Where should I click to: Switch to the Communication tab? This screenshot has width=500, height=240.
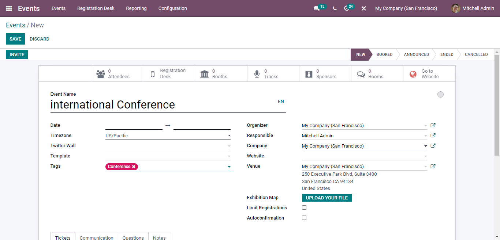96,237
